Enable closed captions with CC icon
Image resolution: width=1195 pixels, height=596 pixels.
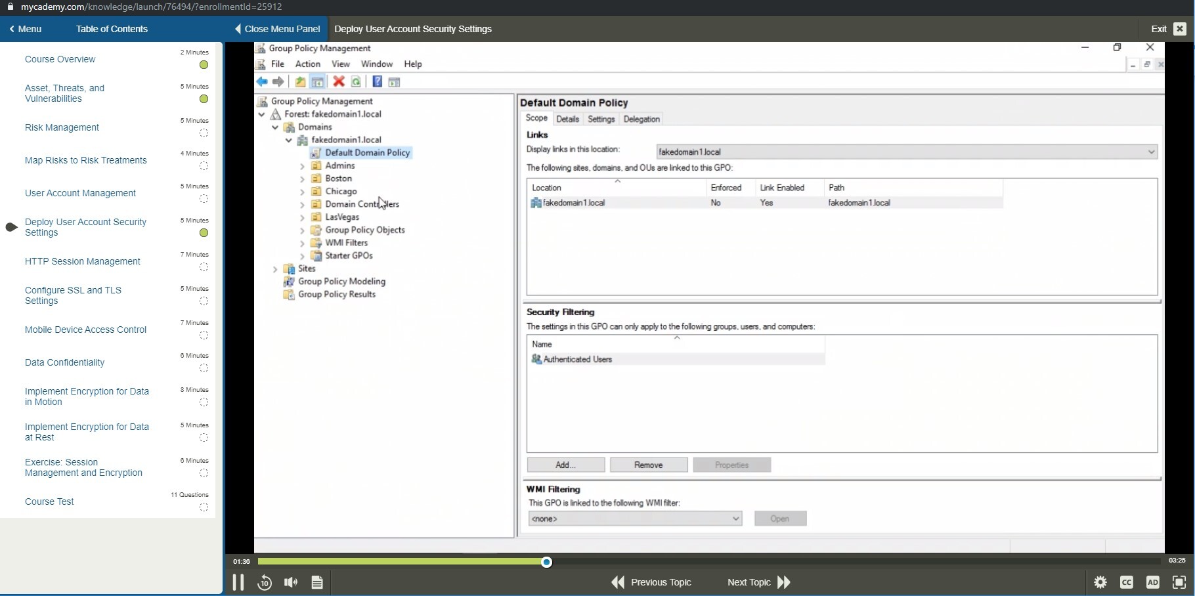coord(1127,582)
